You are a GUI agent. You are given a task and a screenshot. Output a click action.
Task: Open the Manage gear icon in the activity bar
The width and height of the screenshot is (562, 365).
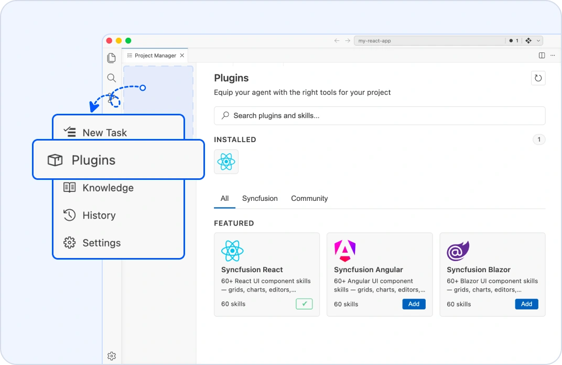[x=112, y=356]
